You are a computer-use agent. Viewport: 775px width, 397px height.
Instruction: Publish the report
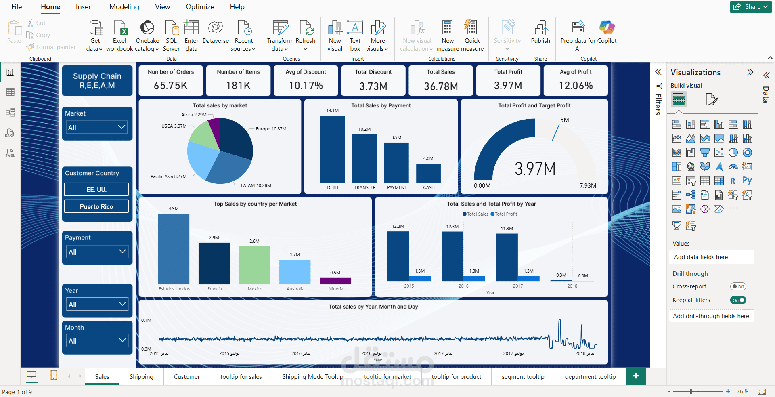tap(540, 32)
